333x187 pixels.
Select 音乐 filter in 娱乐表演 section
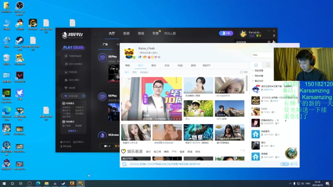(x=149, y=152)
